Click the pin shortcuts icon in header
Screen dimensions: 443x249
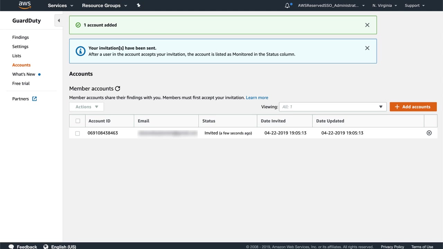coord(139,5)
